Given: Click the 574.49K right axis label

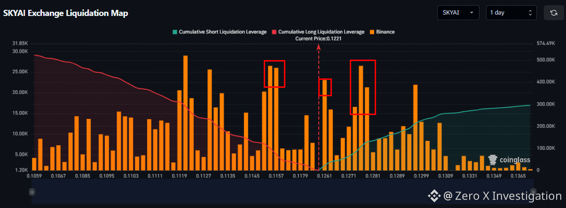Looking at the screenshot, I should [x=547, y=44].
